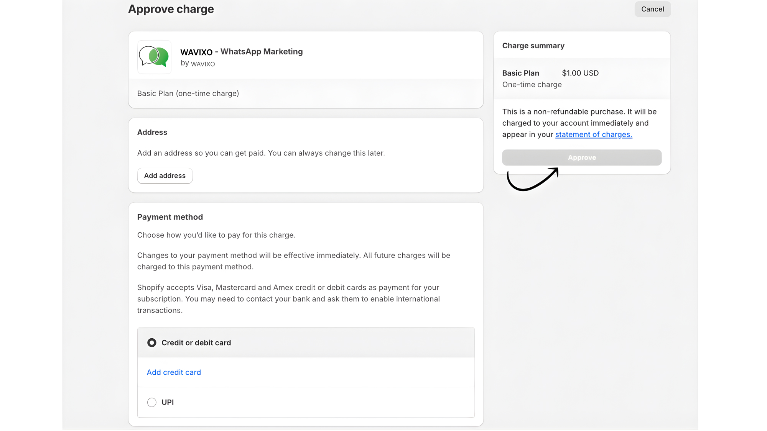
Task: Click the WAVIXO - WhatsApp Marketing title
Action: [x=242, y=52]
